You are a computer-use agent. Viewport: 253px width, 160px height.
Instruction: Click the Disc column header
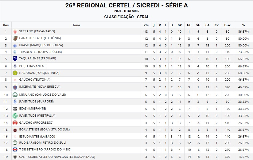(228, 25)
